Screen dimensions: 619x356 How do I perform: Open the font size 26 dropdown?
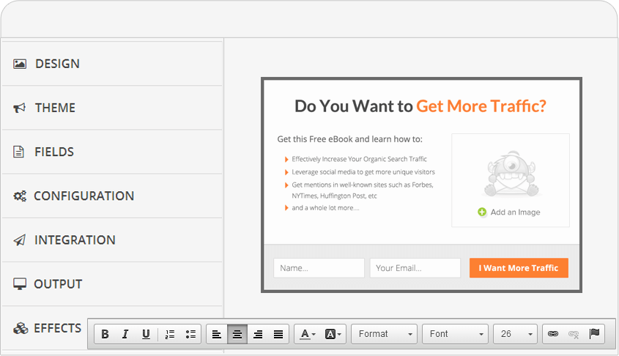(516, 334)
